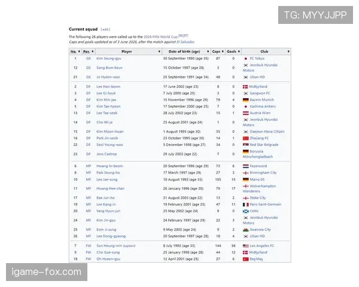Open Hwang Hee-chan's player page
Screen dimensions: 359x287
110,188
